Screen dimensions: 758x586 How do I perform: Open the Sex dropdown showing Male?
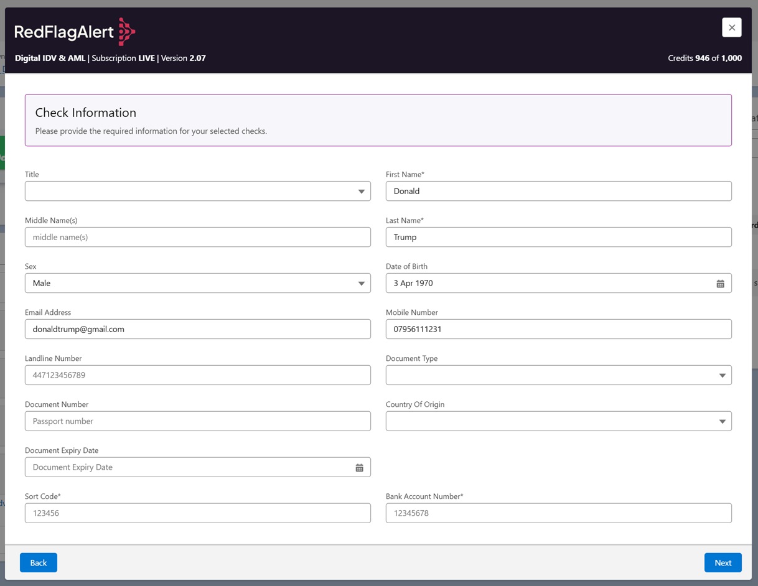click(x=198, y=283)
